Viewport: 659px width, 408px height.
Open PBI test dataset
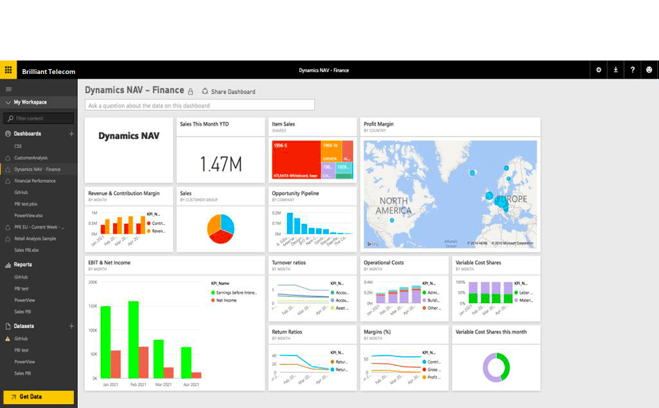pos(22,350)
